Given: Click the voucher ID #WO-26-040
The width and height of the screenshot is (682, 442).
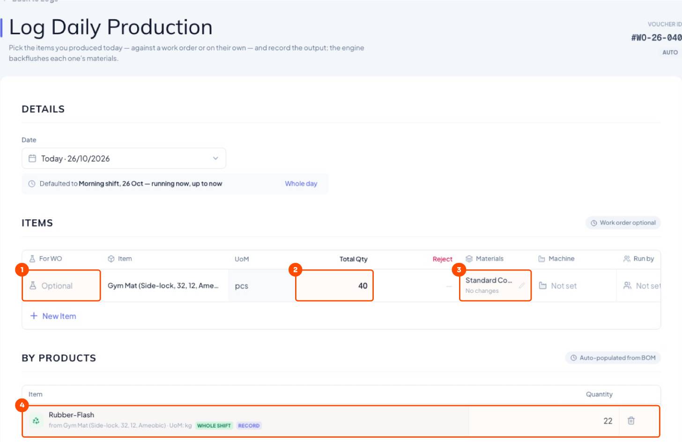Looking at the screenshot, I should pos(656,38).
